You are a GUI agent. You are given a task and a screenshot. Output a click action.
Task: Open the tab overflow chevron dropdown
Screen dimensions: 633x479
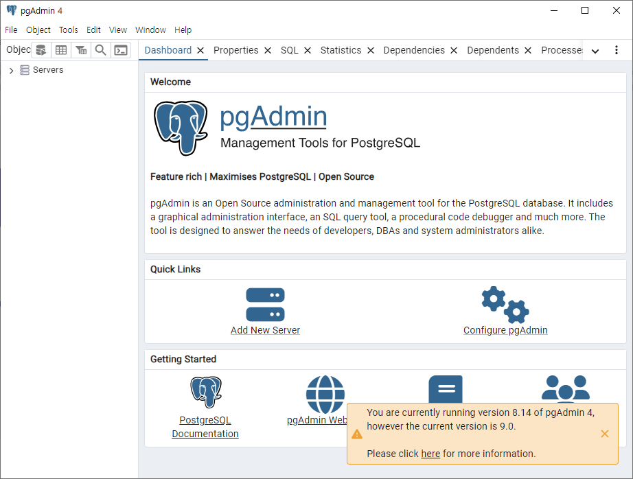(x=595, y=51)
